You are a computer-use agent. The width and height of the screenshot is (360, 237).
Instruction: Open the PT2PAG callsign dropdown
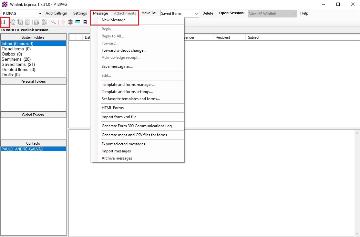pos(40,14)
